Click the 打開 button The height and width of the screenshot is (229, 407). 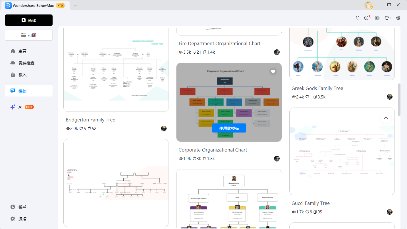[29, 35]
